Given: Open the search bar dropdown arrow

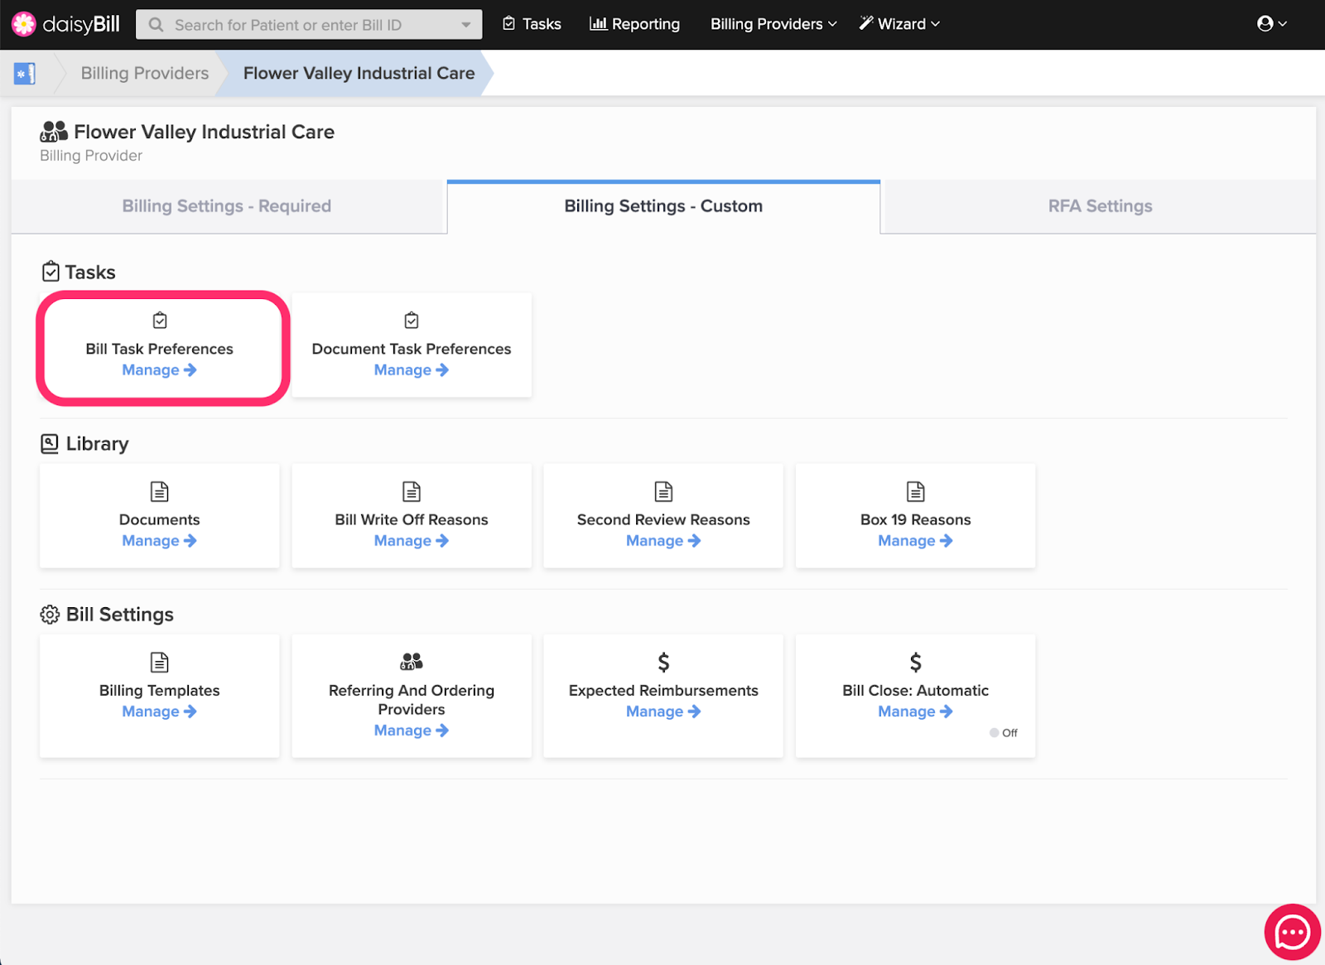Looking at the screenshot, I should [466, 25].
